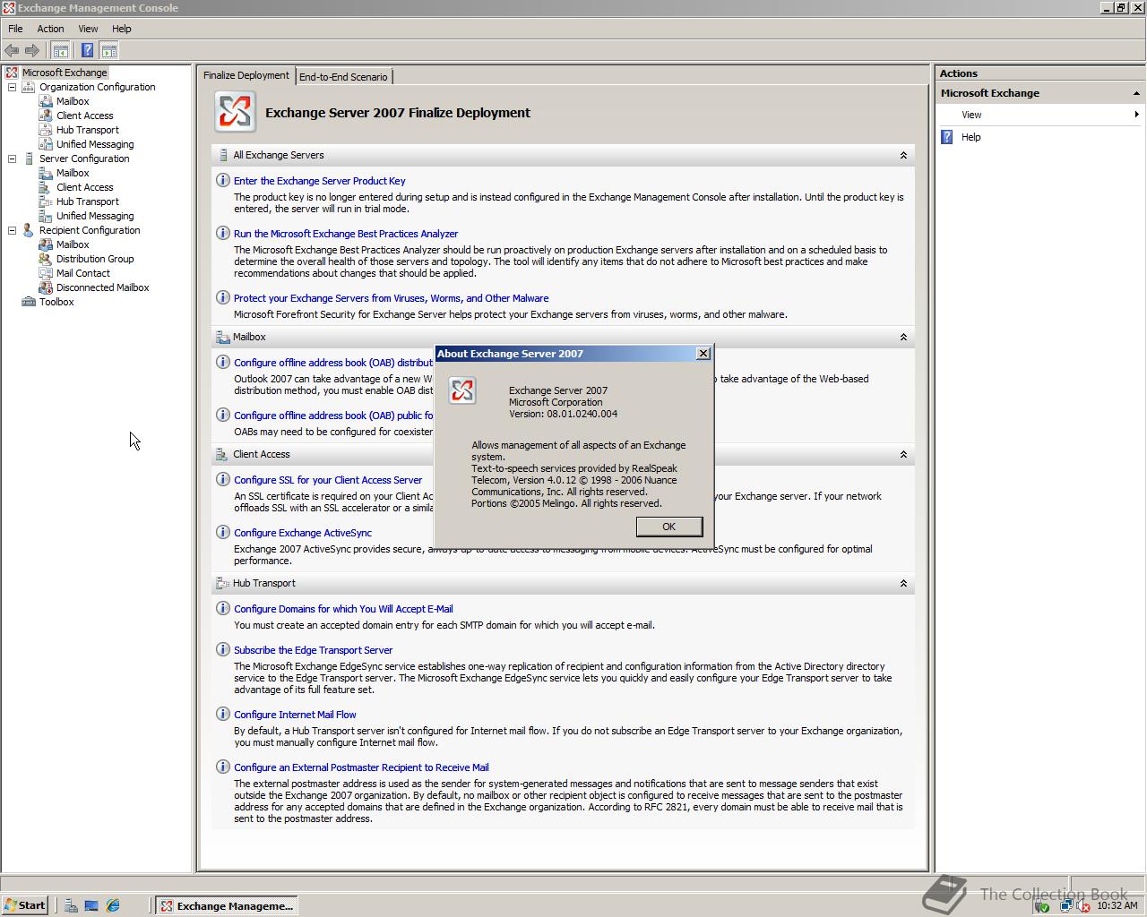
Task: Click info icon beside Enter Product Key
Action: 223,180
